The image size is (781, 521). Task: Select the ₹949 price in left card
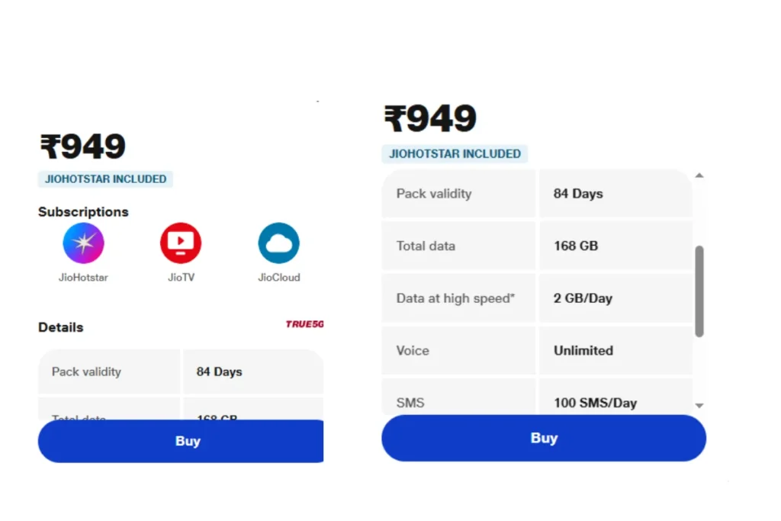(x=82, y=146)
